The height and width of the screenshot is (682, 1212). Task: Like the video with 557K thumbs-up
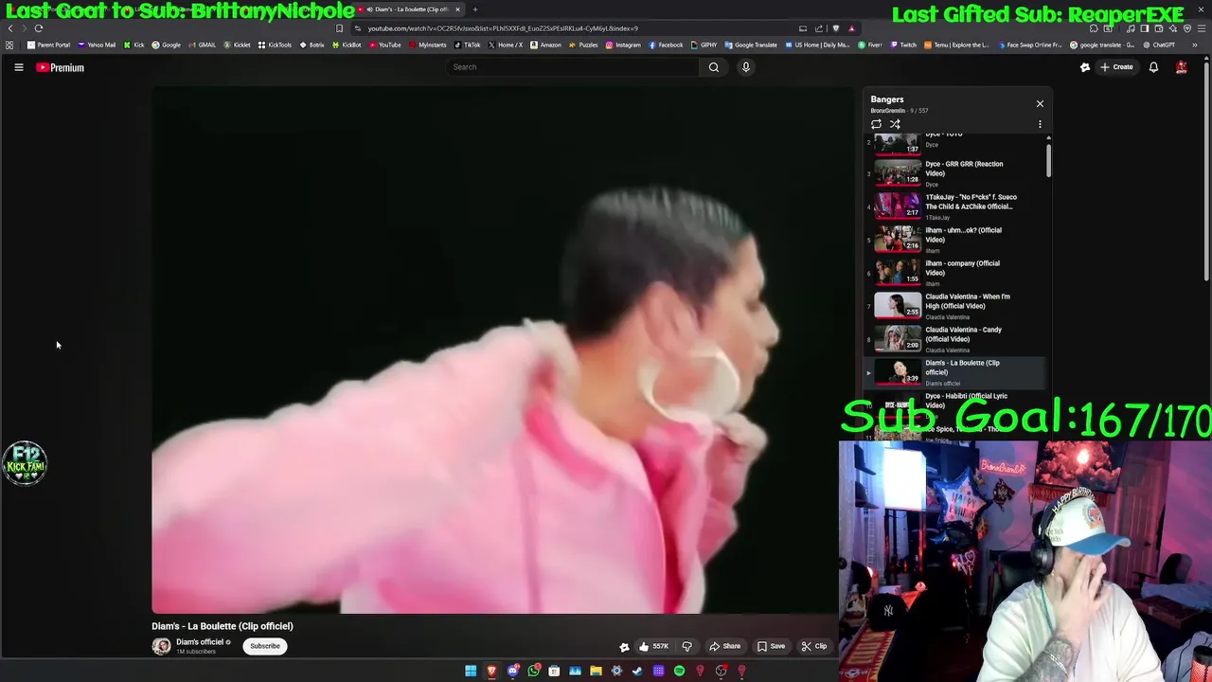(x=653, y=646)
